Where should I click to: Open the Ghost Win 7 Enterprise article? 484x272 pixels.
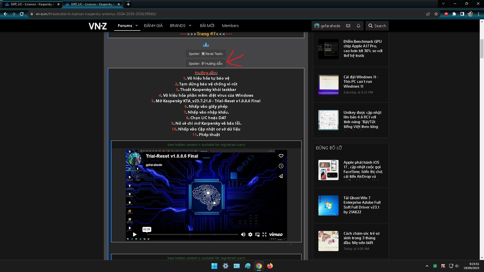[362, 205]
